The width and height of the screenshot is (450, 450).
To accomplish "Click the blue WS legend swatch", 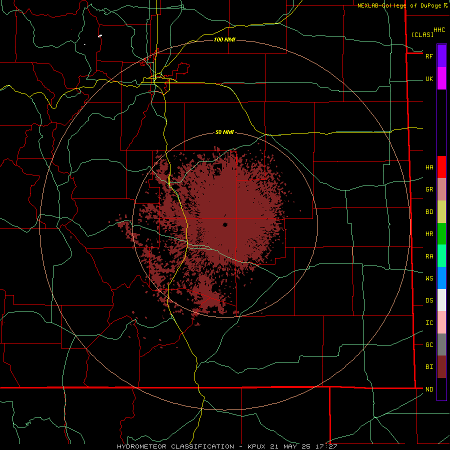I will pyautogui.click(x=441, y=278).
